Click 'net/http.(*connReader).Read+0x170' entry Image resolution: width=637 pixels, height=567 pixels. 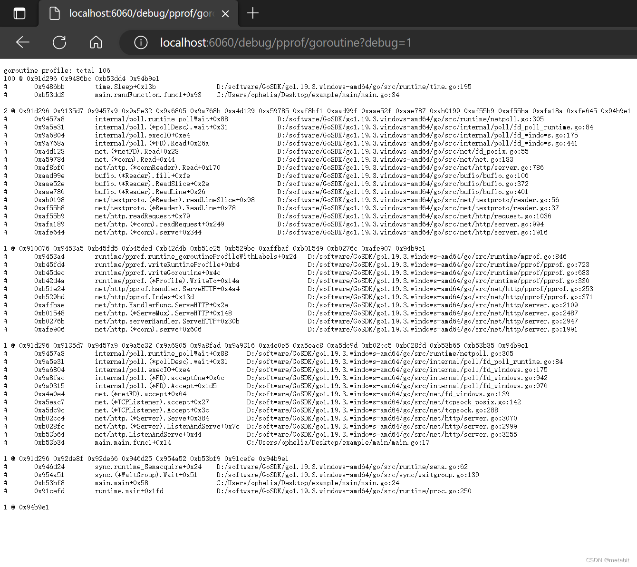click(157, 167)
